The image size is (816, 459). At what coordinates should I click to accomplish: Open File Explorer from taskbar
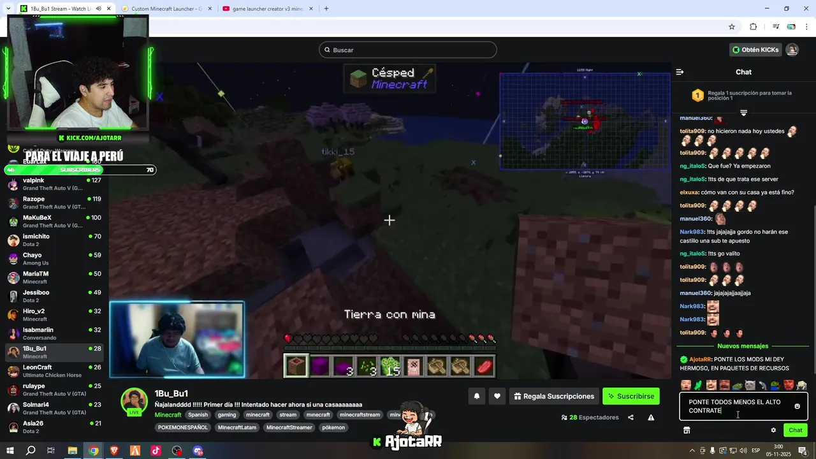point(72,451)
